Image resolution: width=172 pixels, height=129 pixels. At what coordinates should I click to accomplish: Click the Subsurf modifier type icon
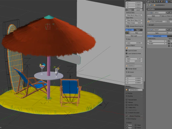pos(151,30)
